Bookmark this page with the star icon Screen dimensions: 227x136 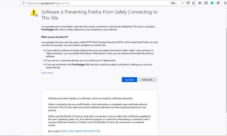193,3
